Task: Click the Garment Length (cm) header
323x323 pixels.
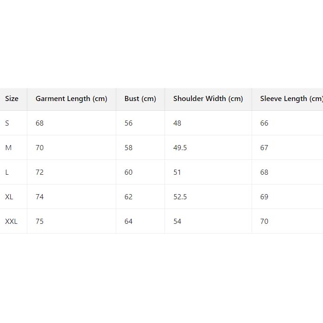Action: (x=71, y=99)
